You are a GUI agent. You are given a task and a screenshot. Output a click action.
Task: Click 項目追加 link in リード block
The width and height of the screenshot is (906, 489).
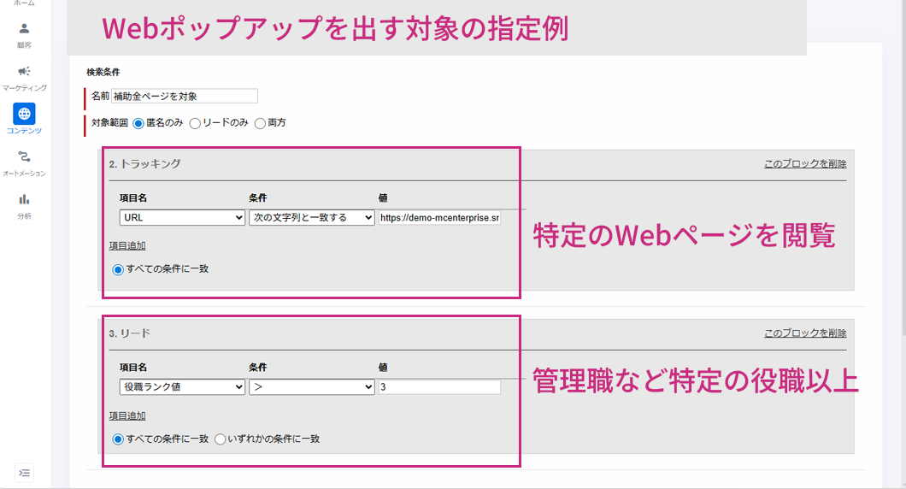[x=127, y=415]
